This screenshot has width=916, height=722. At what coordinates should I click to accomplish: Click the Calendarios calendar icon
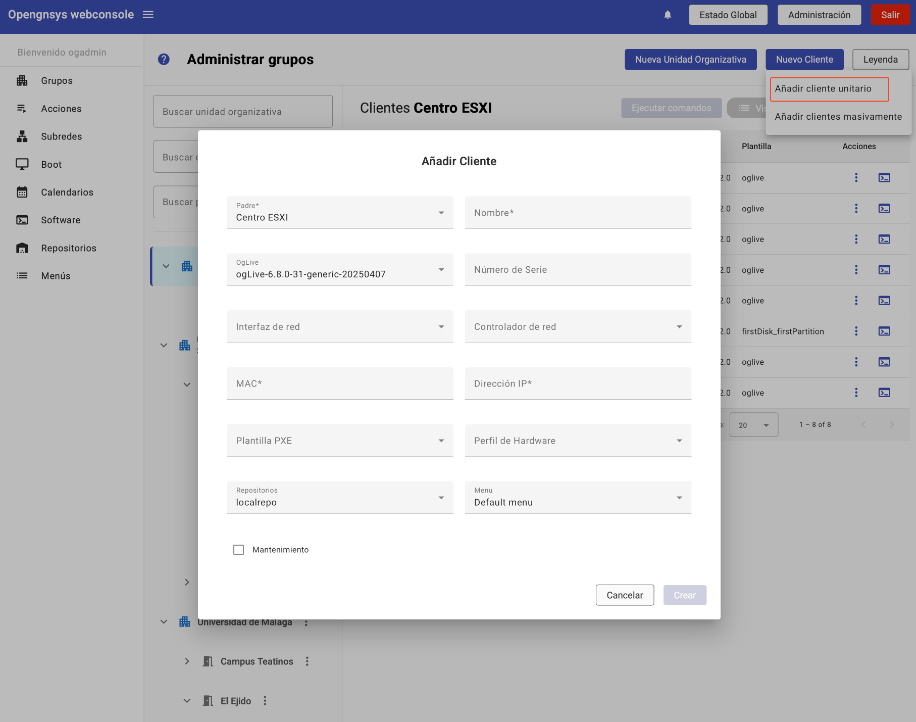pos(22,192)
